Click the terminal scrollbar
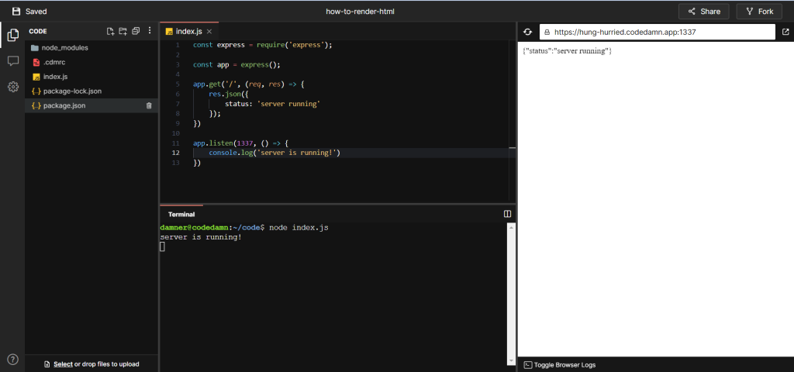The image size is (794, 372). click(x=511, y=294)
